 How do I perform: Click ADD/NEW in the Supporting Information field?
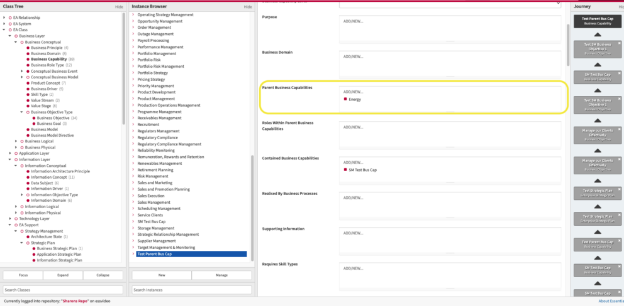click(354, 233)
